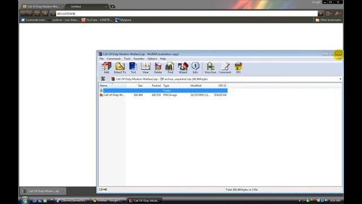Image resolution: width=362 pixels, height=204 pixels.
Task: Click the Add toolbar icon in WinRAR
Action: 106,68
